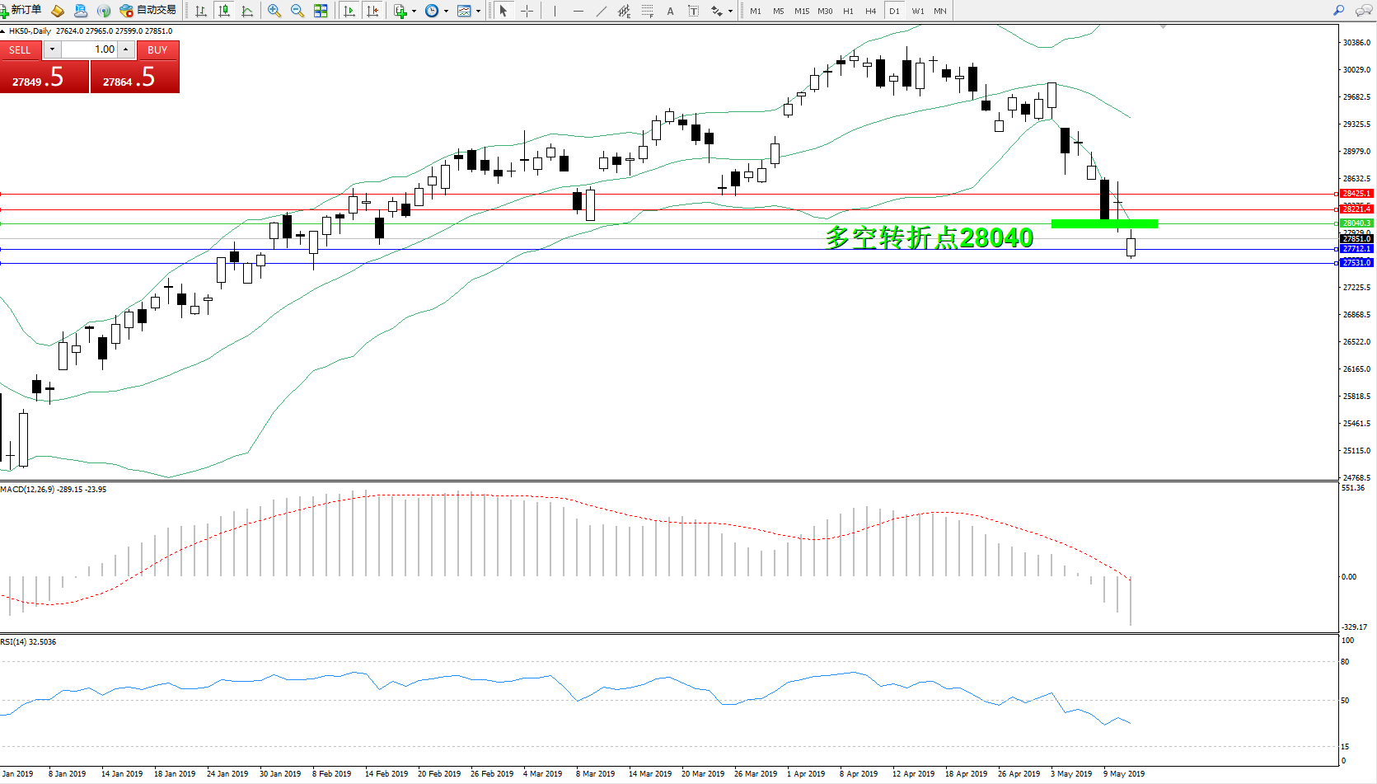Image resolution: width=1377 pixels, height=784 pixels.
Task: Toggle the bar chart mode
Action: tap(200, 11)
